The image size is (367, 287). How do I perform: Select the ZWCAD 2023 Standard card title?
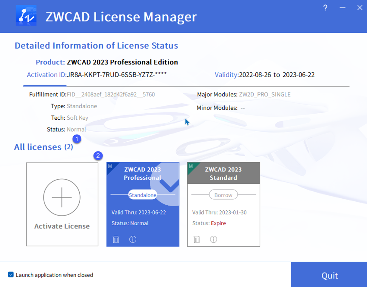tap(223, 173)
